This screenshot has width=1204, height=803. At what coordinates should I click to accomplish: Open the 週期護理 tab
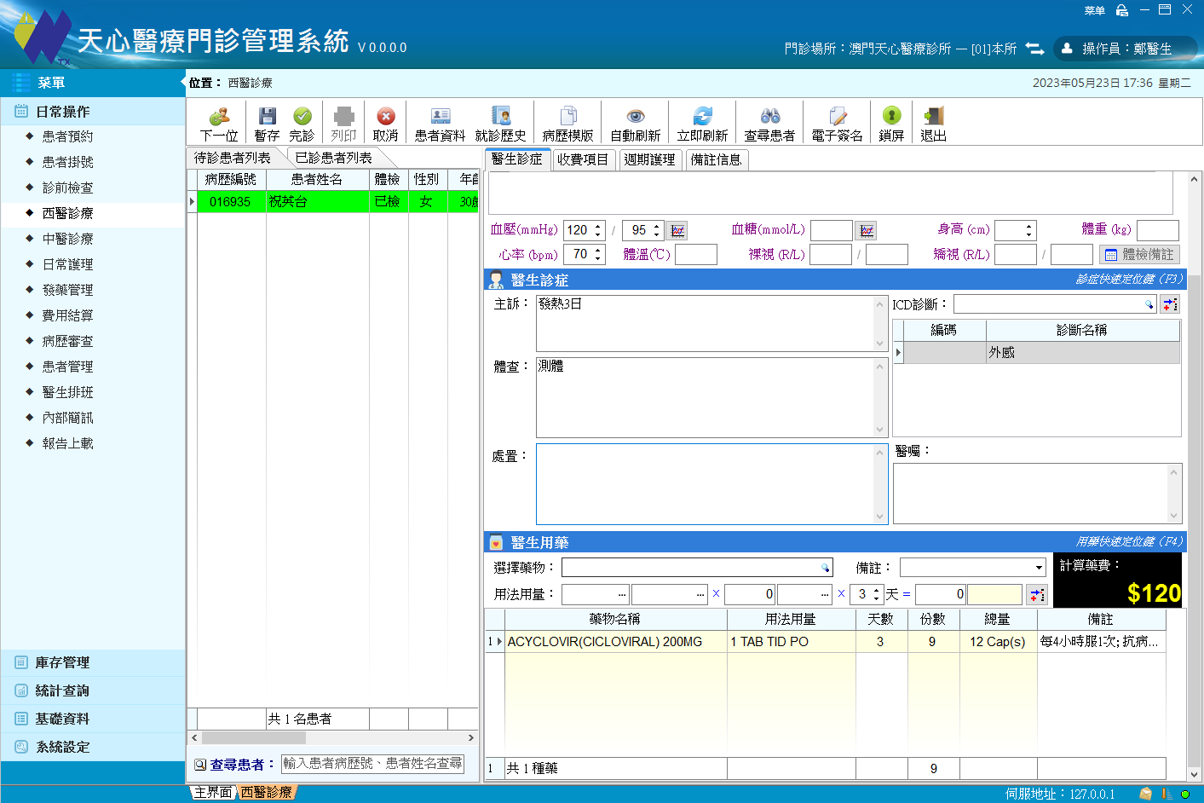click(x=649, y=159)
